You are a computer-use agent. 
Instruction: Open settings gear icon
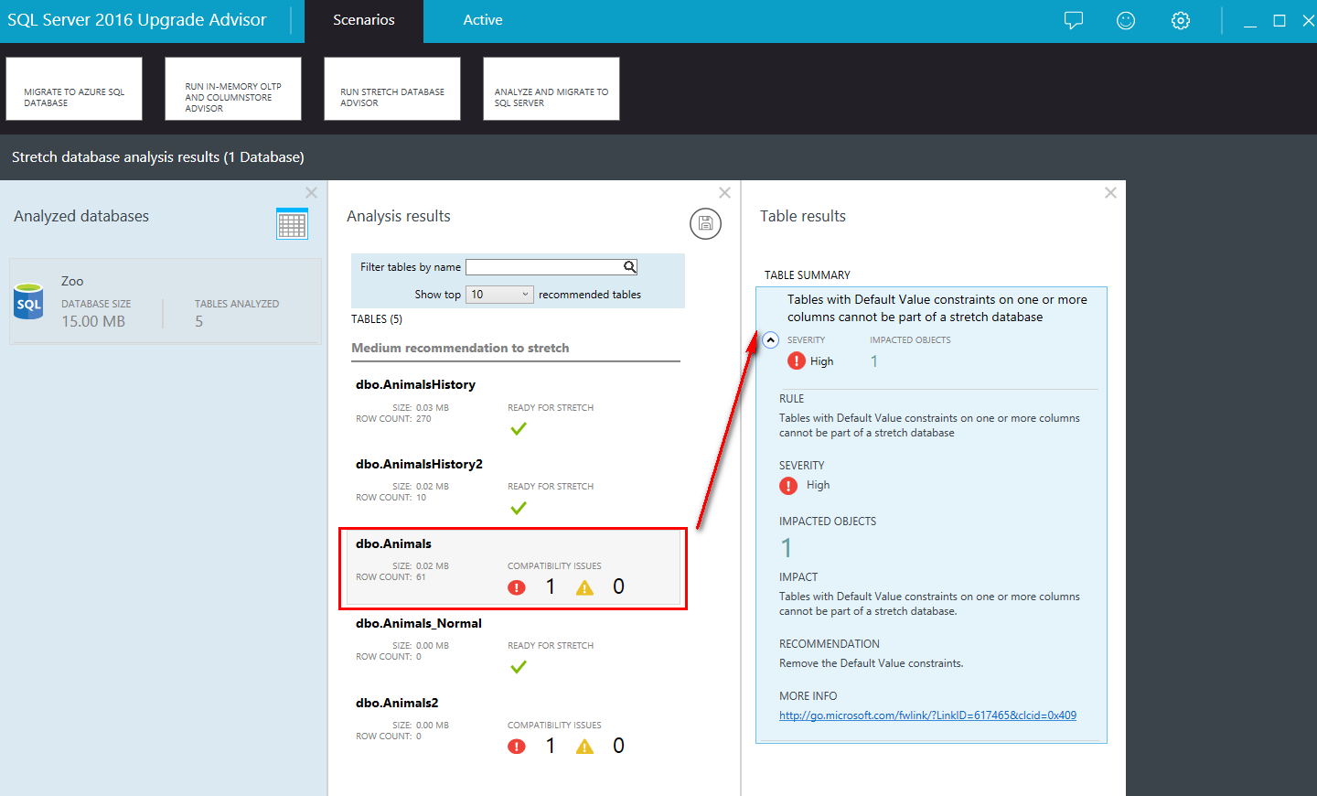pyautogui.click(x=1181, y=20)
